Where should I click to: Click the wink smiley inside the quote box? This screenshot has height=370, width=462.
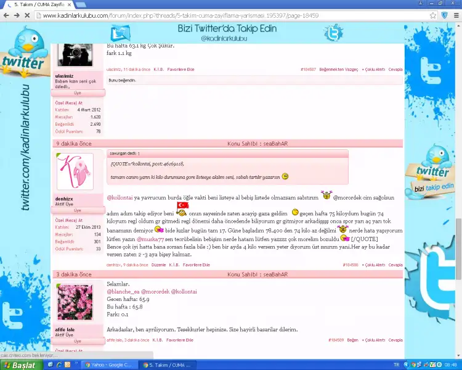[285, 176]
